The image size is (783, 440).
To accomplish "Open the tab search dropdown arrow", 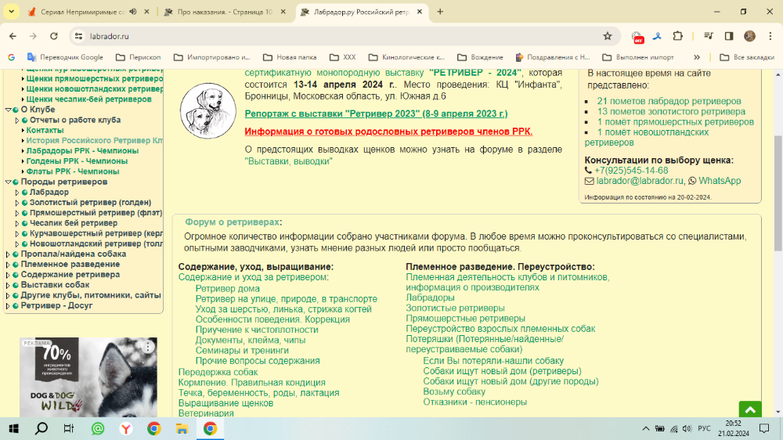I will (x=11, y=12).
